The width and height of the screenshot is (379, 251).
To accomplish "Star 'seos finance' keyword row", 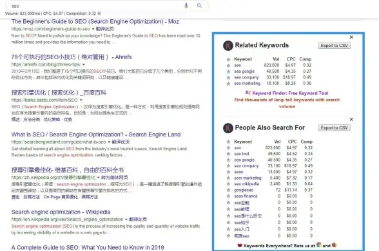I will [x=228, y=196].
